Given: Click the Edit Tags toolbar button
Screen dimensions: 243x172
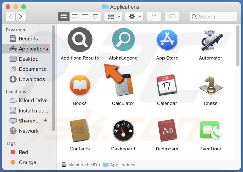Looking at the screenshot, I should 172,16.
